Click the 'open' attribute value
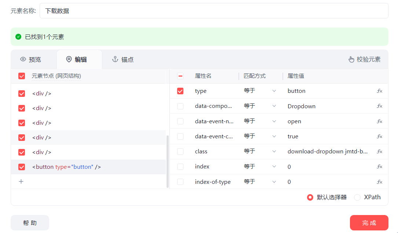Viewport: 398px width, 233px height. click(x=294, y=121)
